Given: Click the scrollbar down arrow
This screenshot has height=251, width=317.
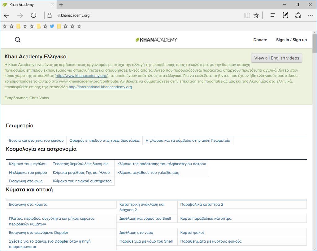Looking at the screenshot, I should [x=315, y=249].
